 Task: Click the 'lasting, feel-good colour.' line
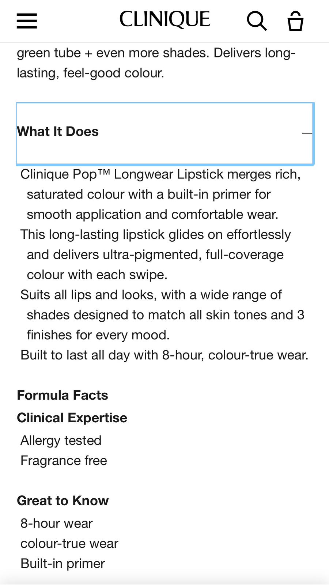[x=91, y=73]
